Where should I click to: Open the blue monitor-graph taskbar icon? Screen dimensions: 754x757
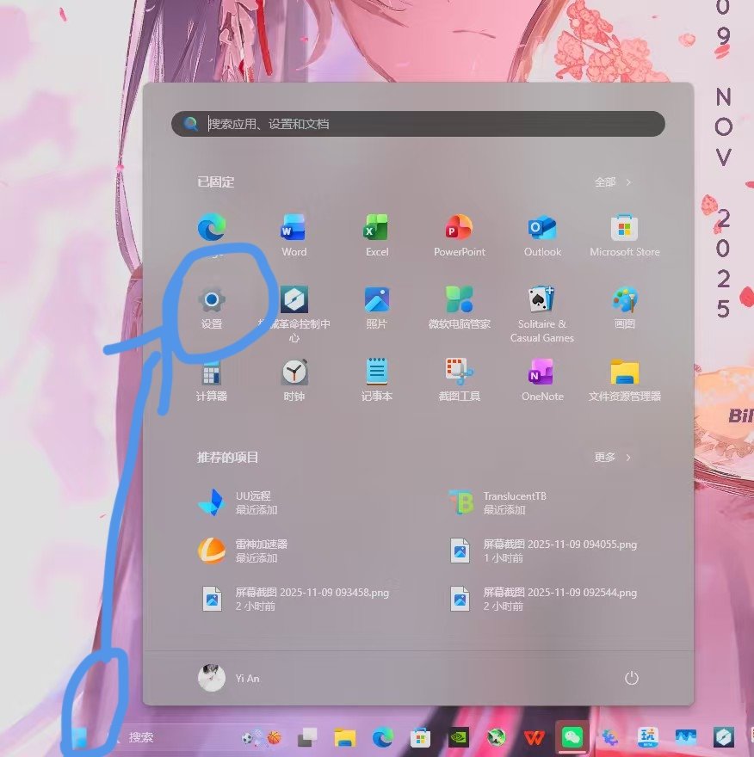point(686,738)
